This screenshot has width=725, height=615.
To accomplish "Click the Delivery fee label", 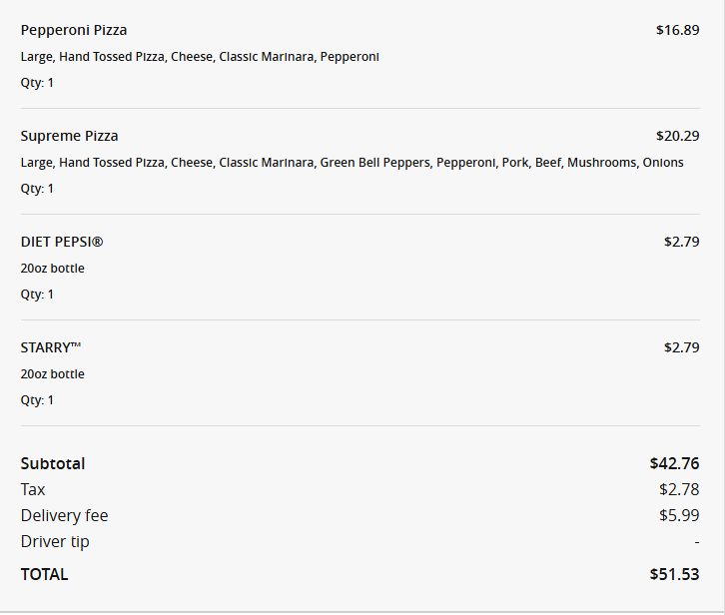I will tap(64, 515).
